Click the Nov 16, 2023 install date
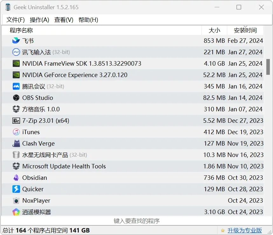 [x=245, y=155]
